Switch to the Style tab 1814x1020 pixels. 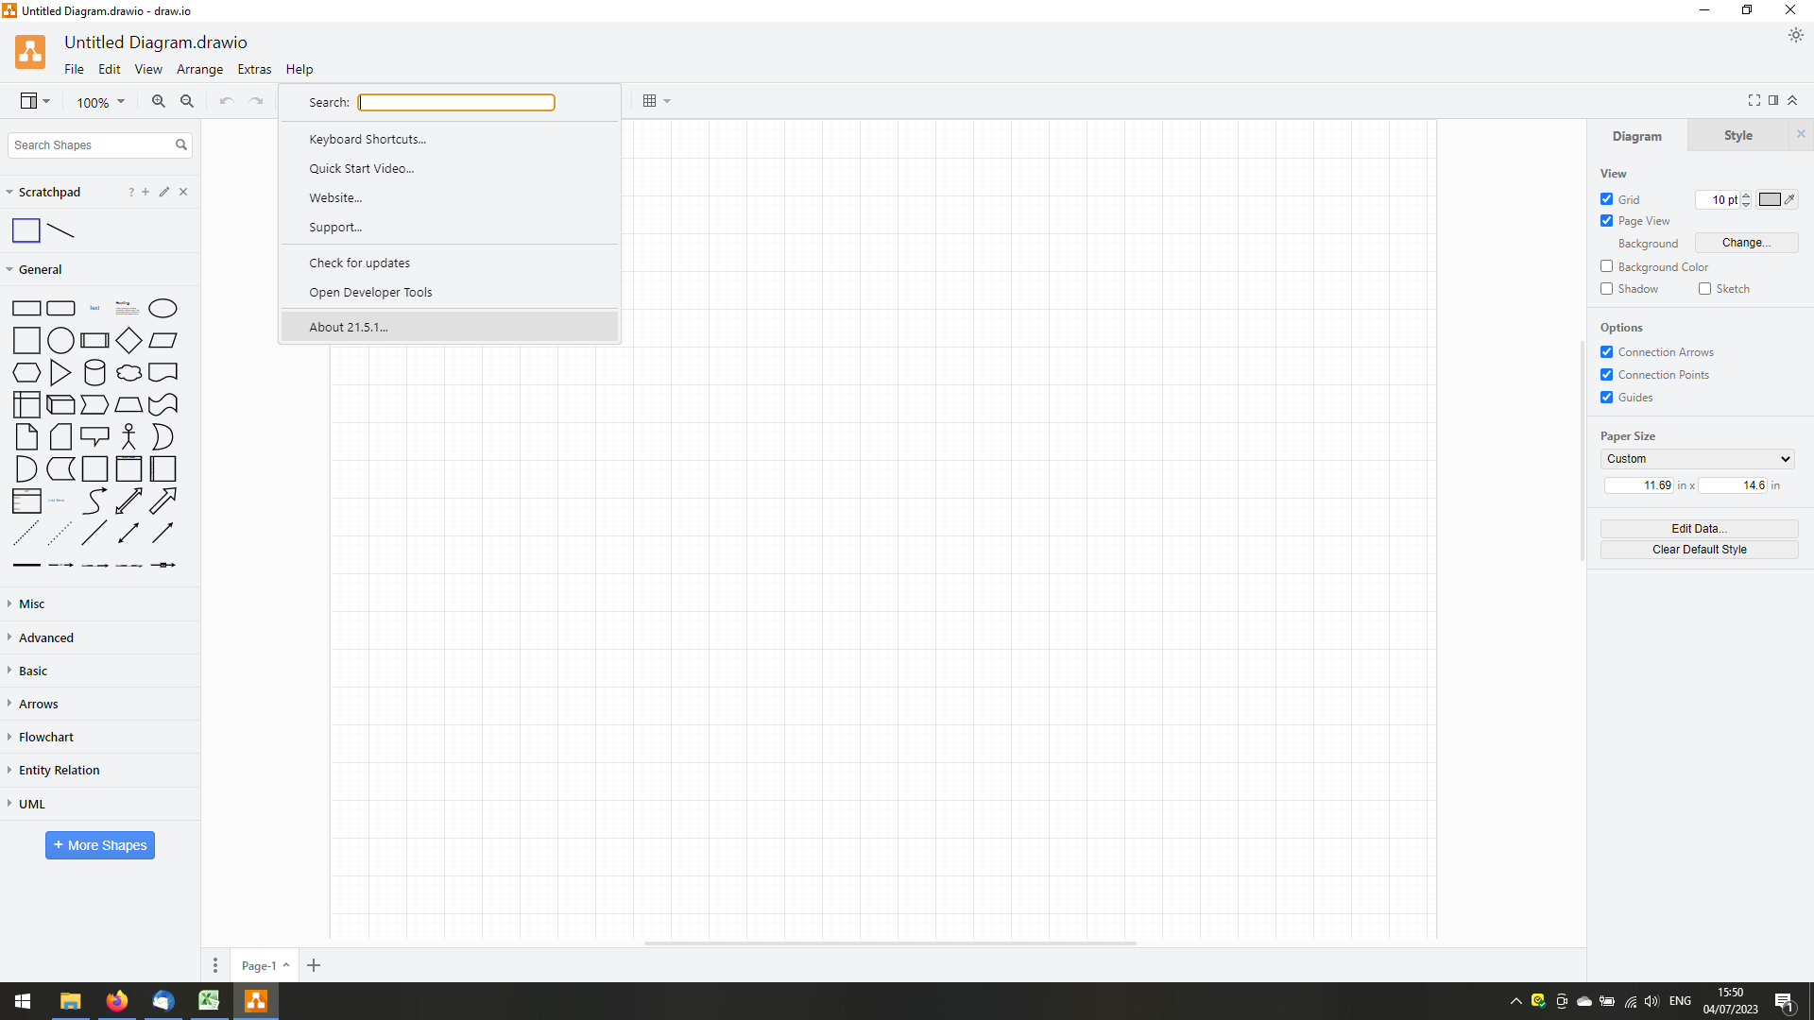click(x=1737, y=135)
